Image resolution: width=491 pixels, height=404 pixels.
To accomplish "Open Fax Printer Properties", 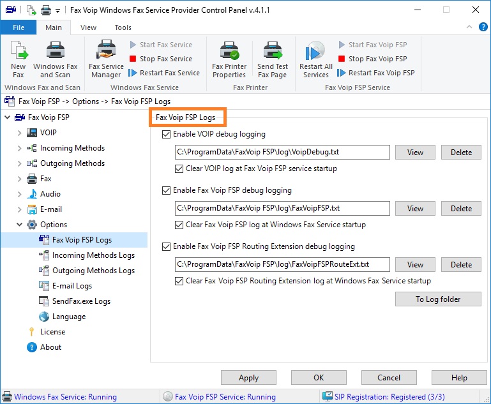I will click(229, 59).
